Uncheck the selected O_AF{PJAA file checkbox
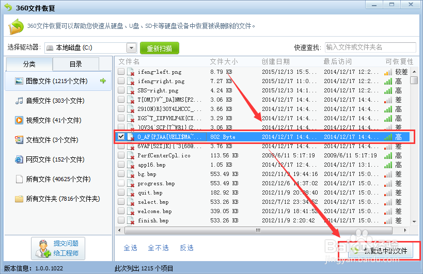 121,137
